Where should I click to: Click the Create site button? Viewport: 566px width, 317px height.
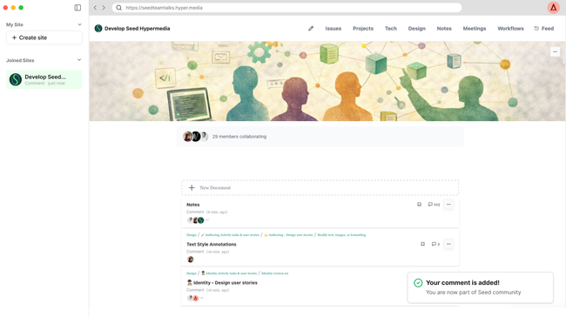44,37
